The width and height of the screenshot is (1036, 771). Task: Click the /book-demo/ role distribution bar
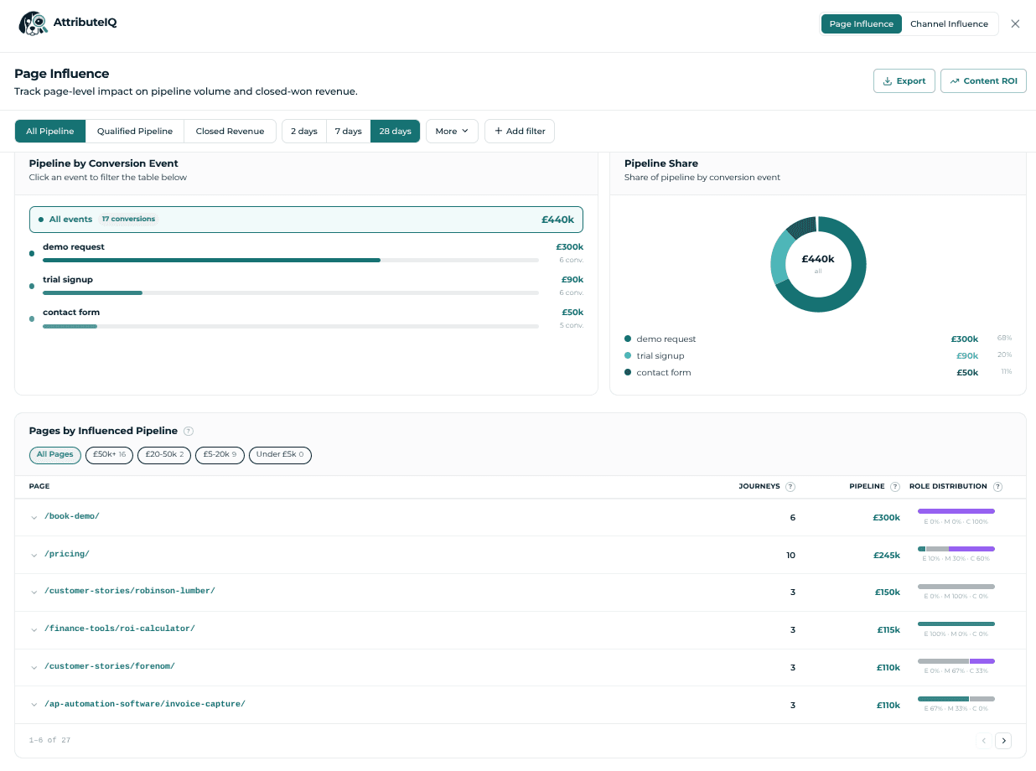click(956, 511)
